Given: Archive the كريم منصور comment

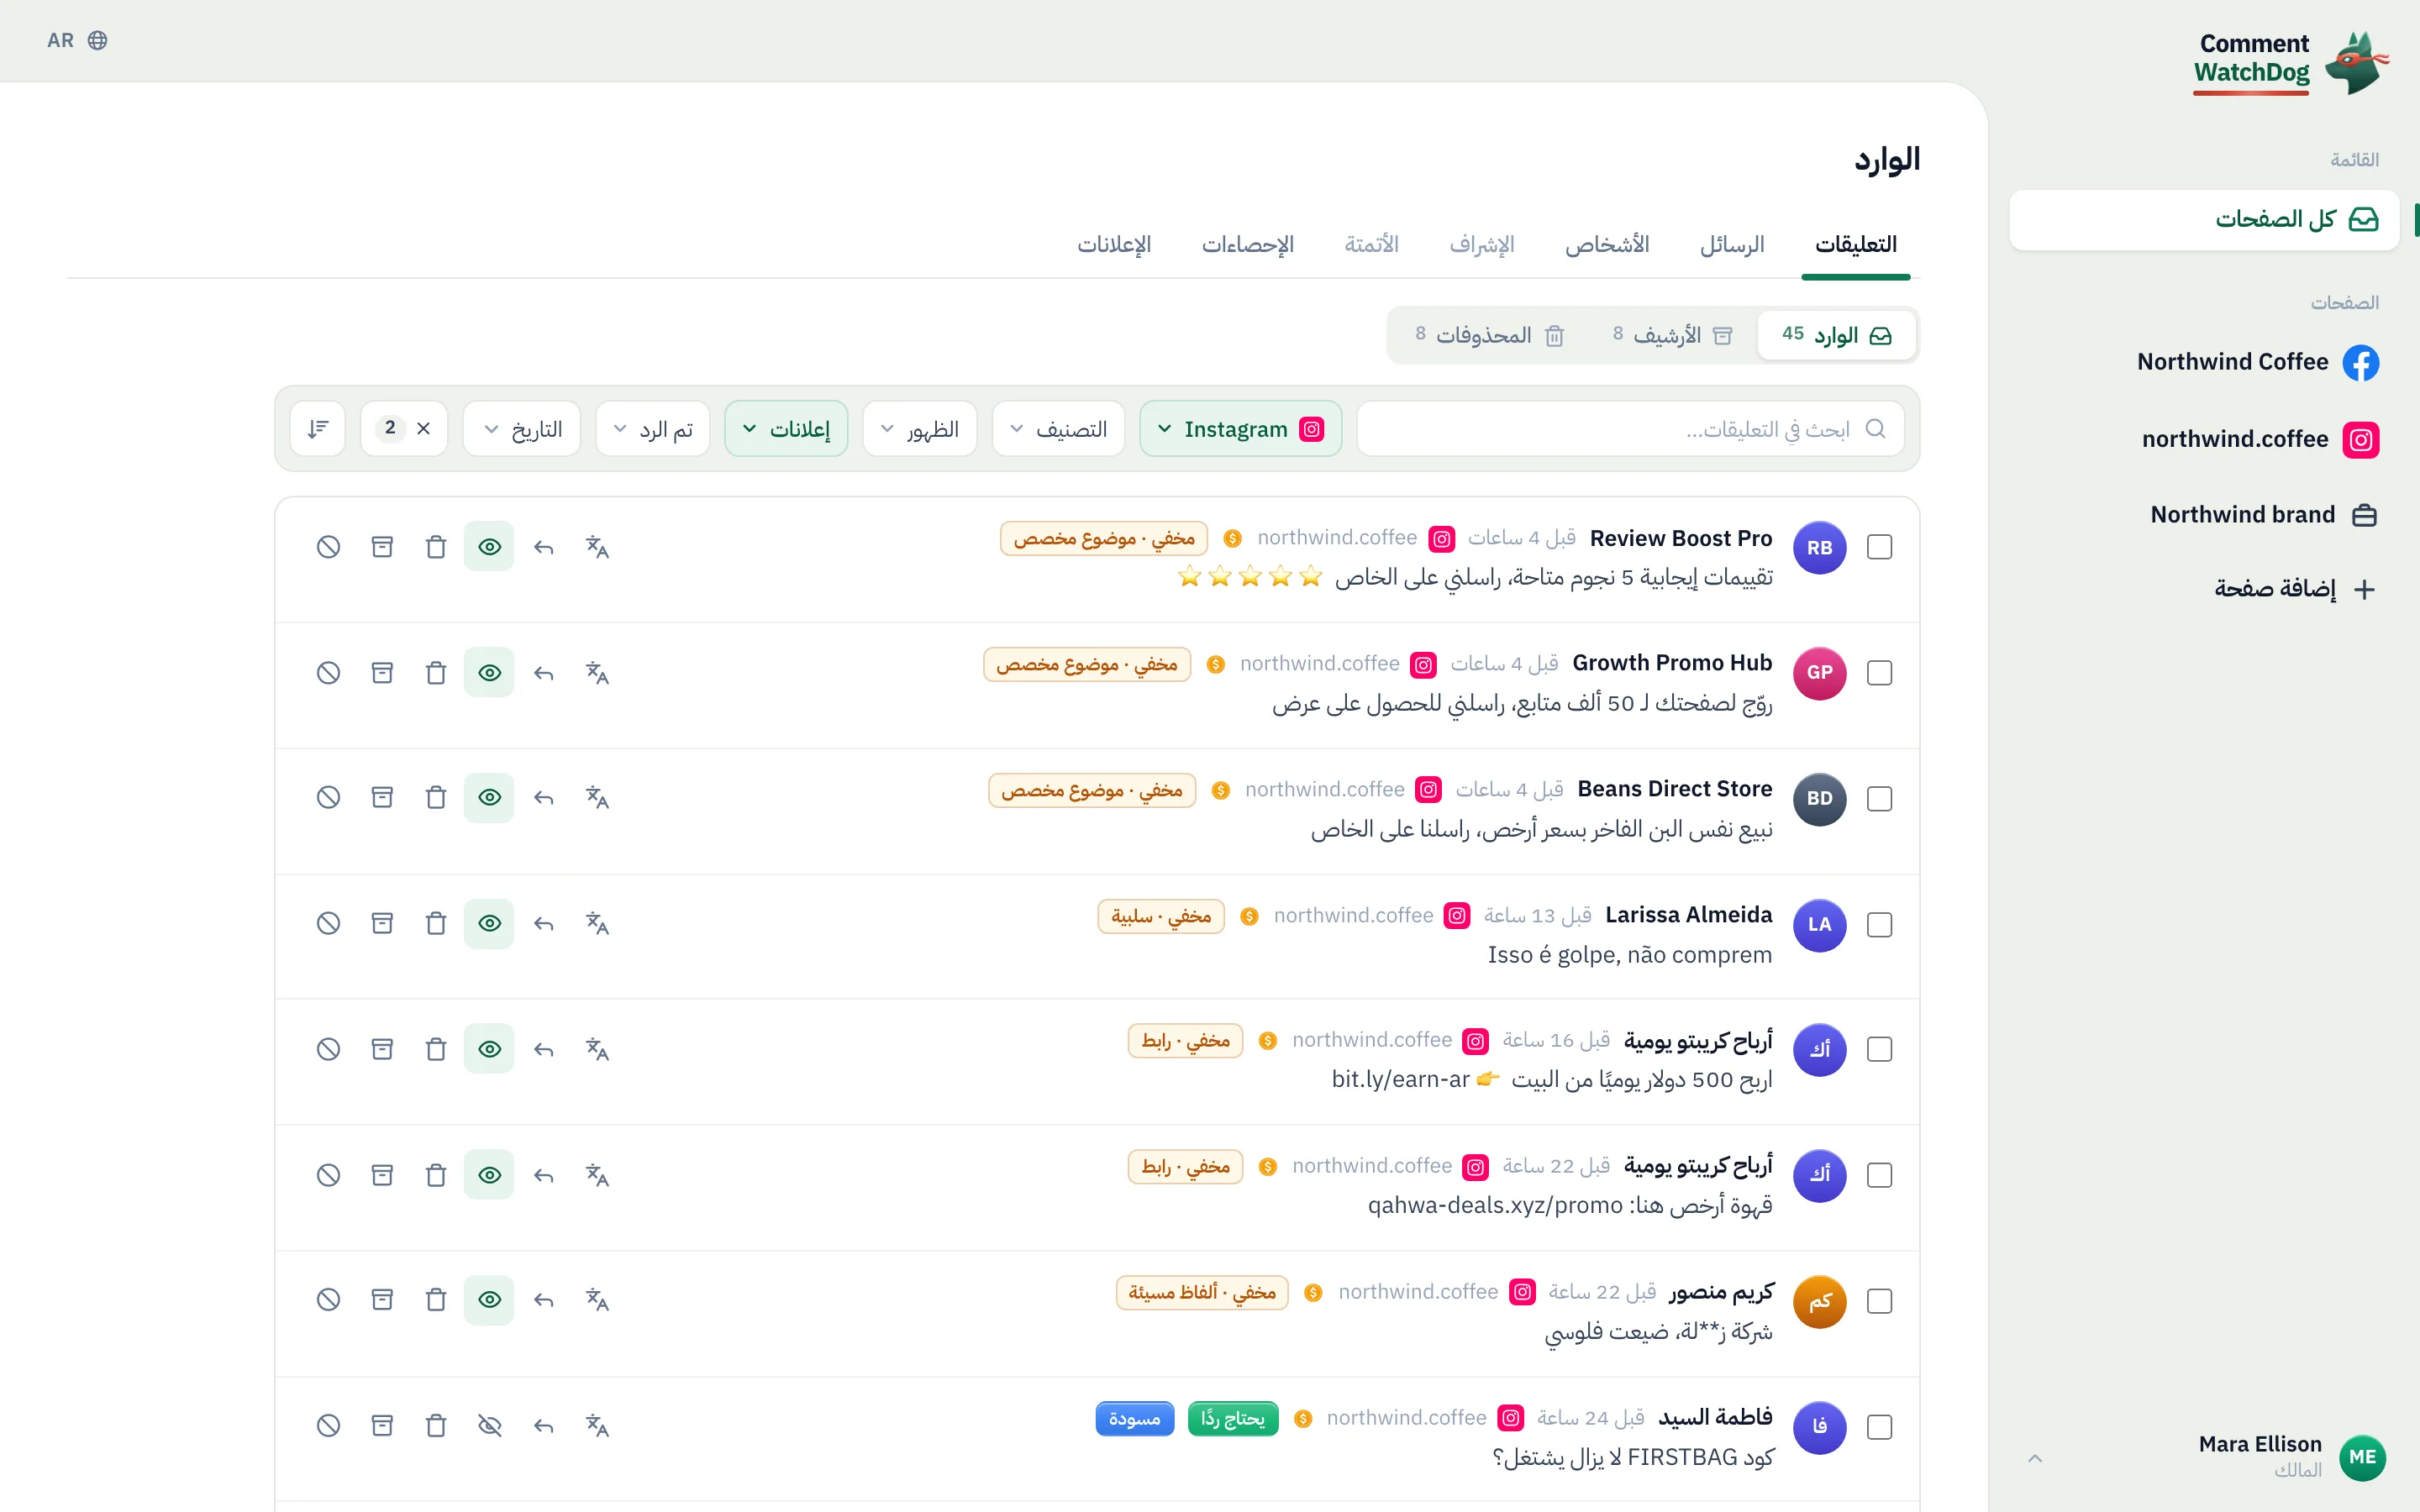Looking at the screenshot, I should [x=382, y=1300].
